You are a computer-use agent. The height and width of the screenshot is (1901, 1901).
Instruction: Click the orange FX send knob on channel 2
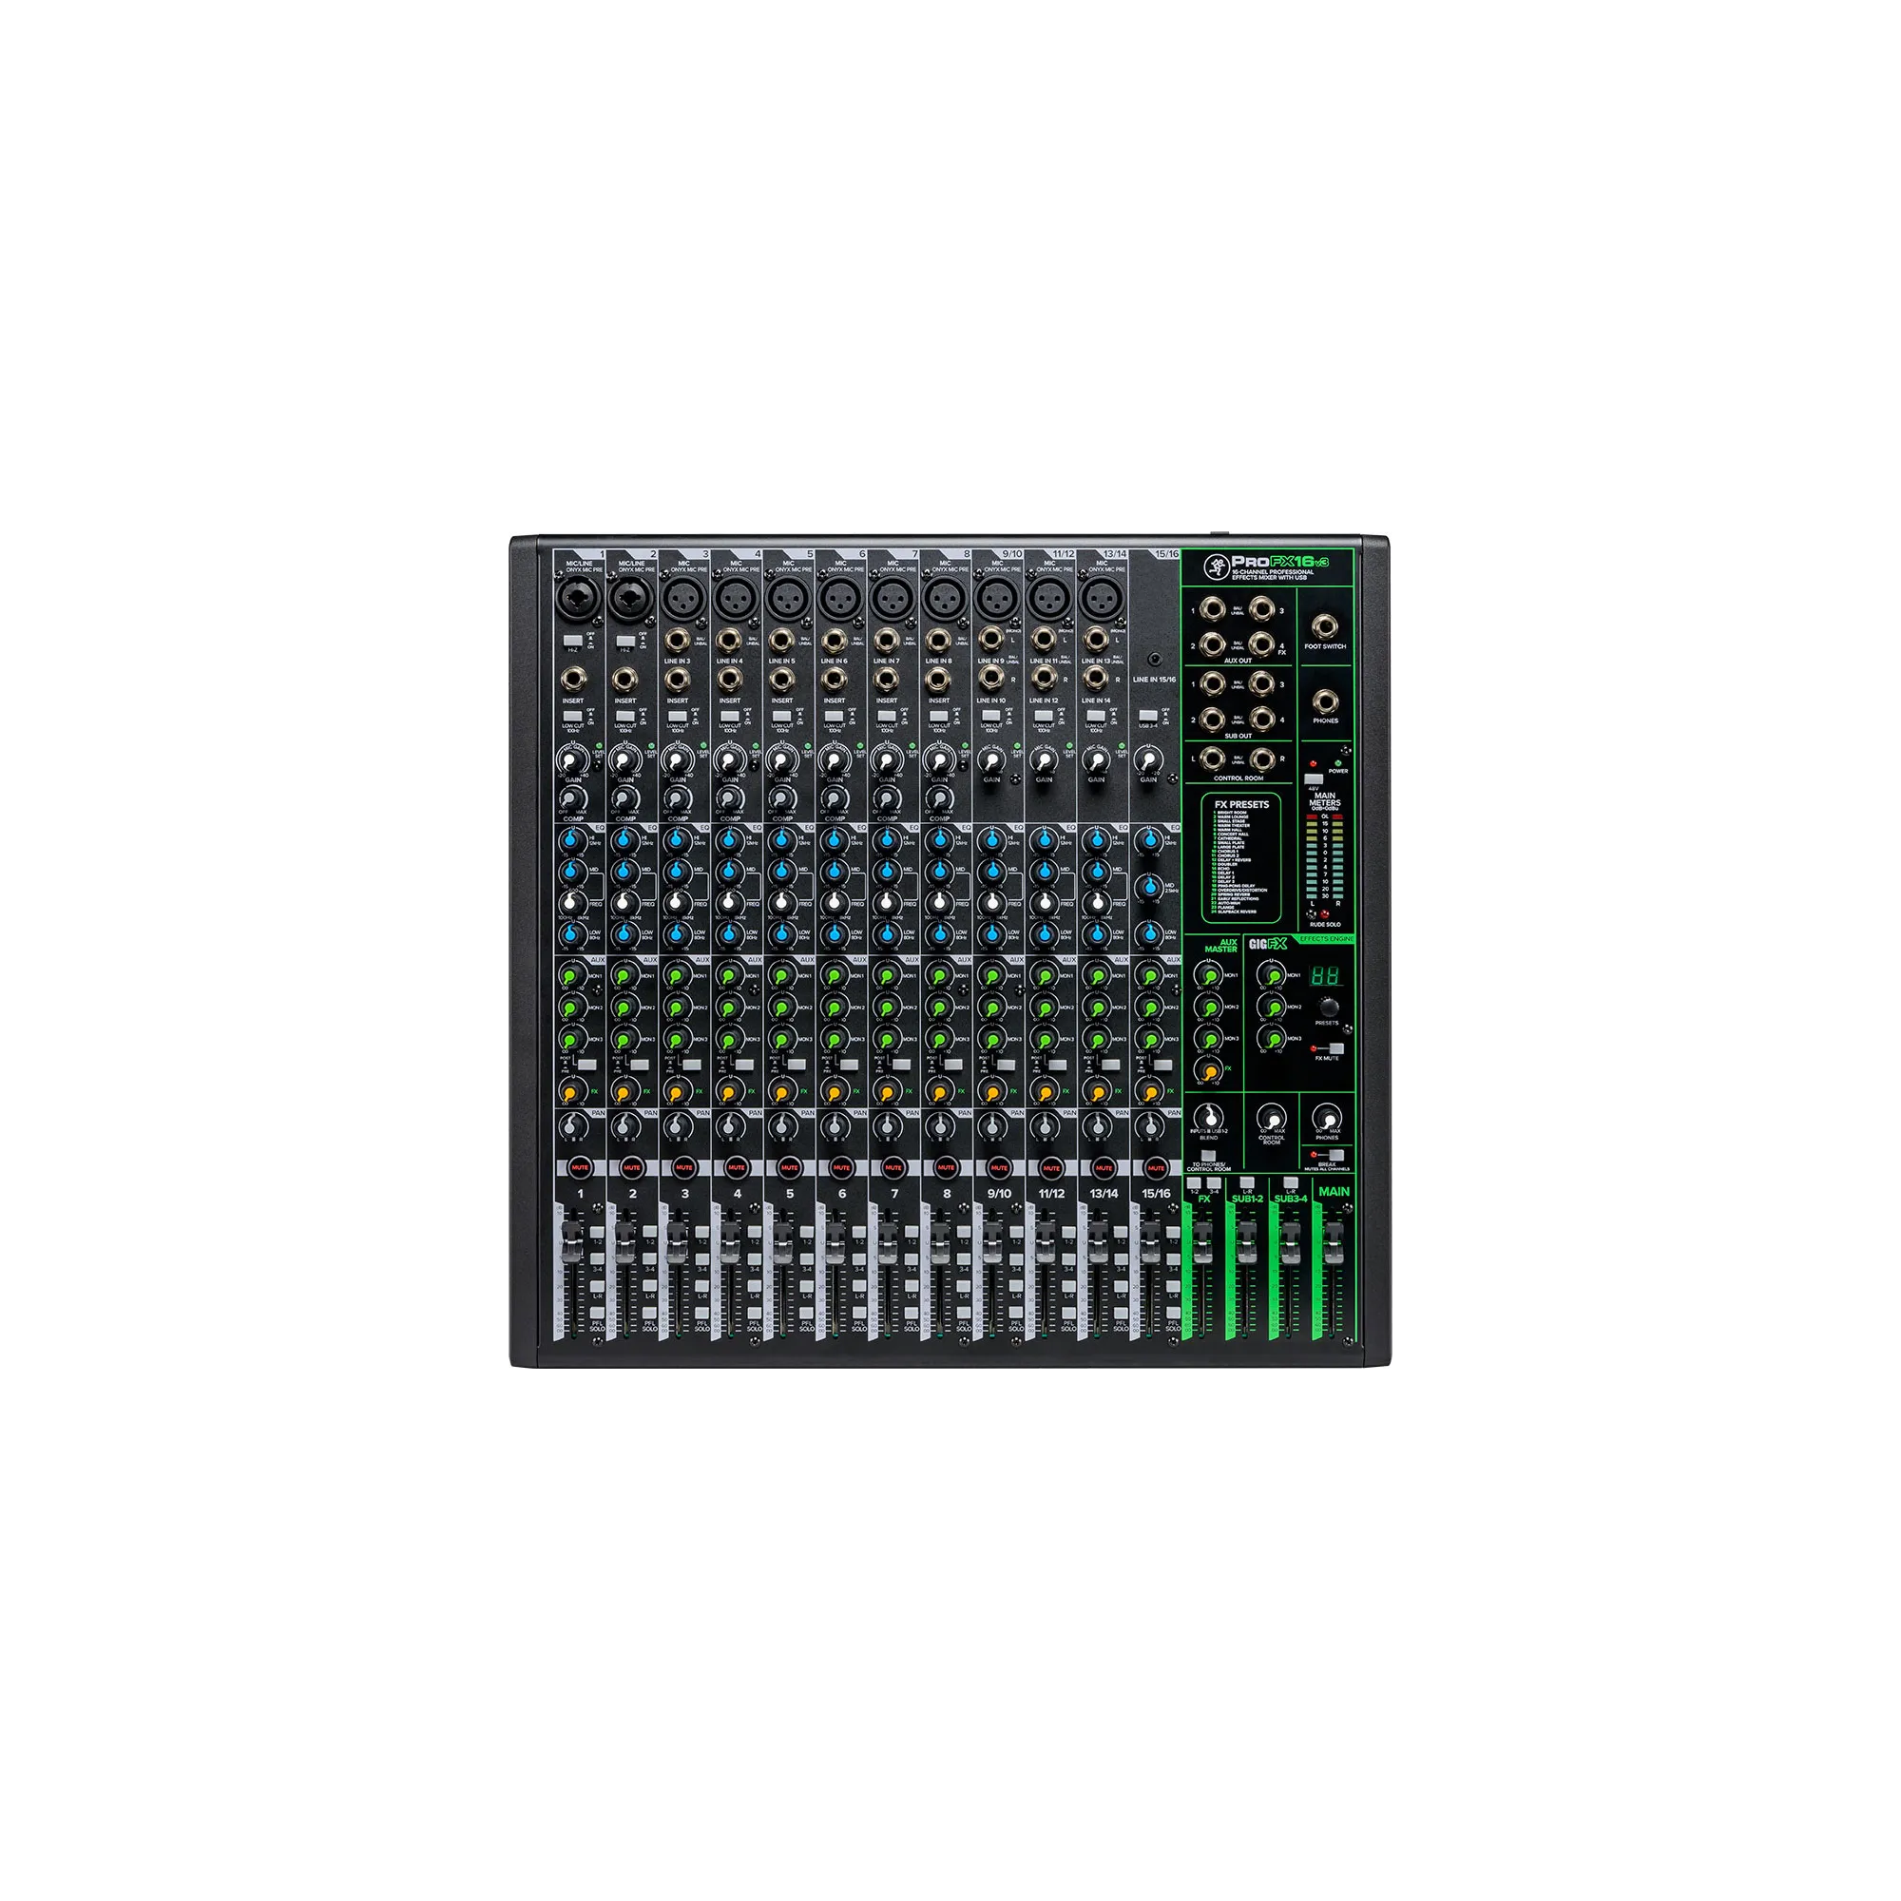click(x=624, y=1092)
